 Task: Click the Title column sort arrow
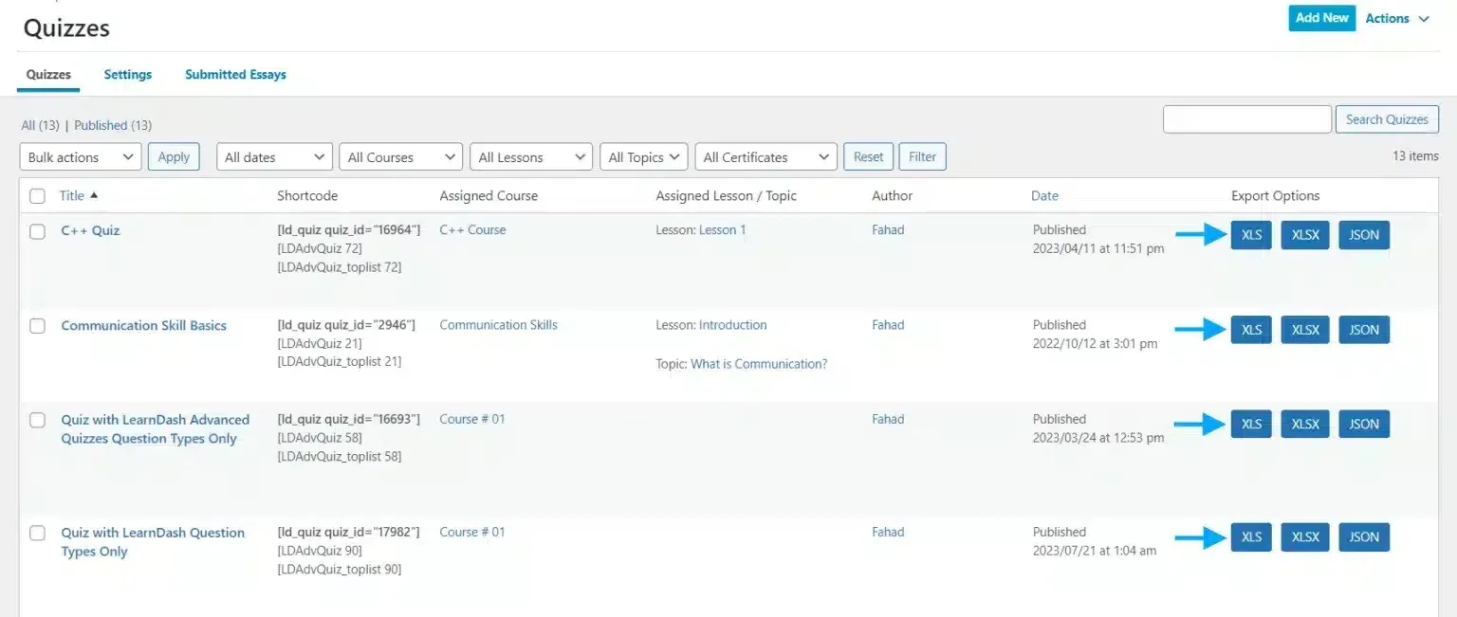click(x=94, y=195)
